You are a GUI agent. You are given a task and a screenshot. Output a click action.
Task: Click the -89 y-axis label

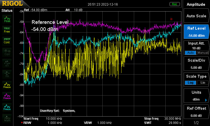pyautogui.click(x=21, y=85)
